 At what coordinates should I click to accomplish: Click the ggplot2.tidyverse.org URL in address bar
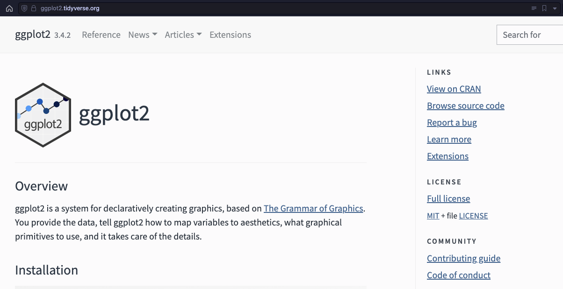point(70,8)
